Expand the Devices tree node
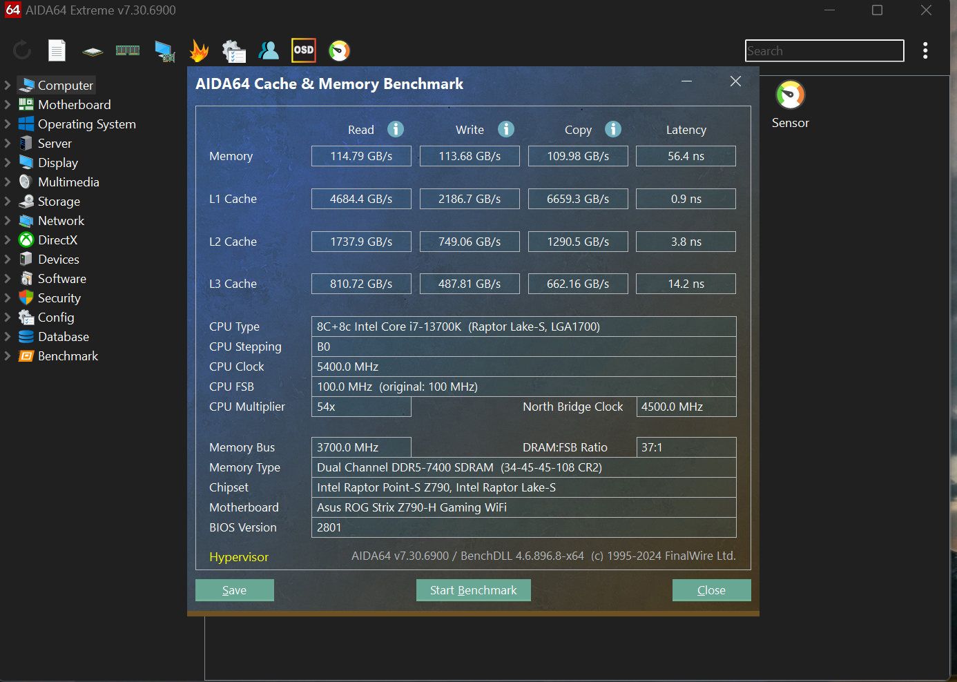The height and width of the screenshot is (682, 957). [7, 259]
